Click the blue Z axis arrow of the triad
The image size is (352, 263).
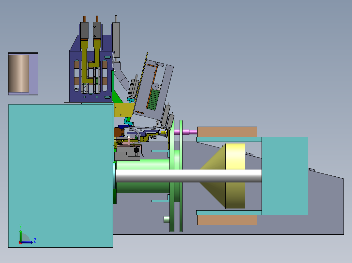pos(27,242)
